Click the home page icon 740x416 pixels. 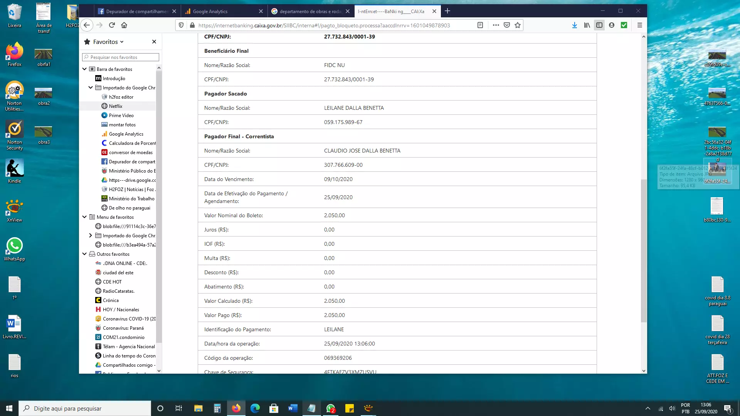(124, 25)
